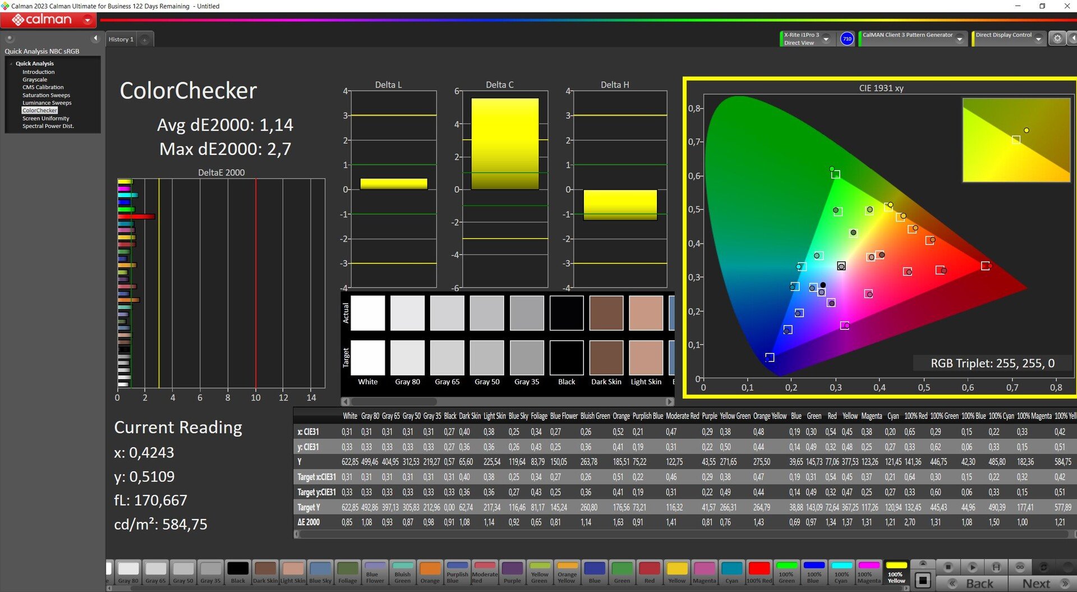Select the 100% Yellow color patch

(x=896, y=572)
